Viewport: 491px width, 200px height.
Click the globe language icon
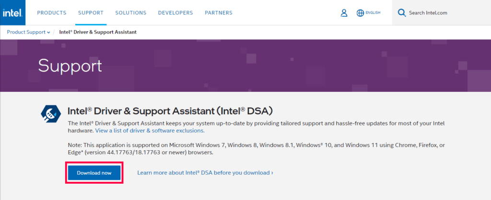tap(360, 13)
